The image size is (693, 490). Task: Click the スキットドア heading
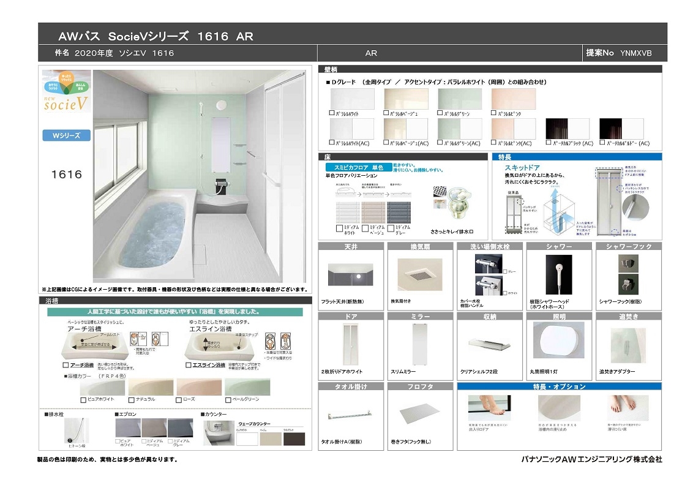coord(522,168)
